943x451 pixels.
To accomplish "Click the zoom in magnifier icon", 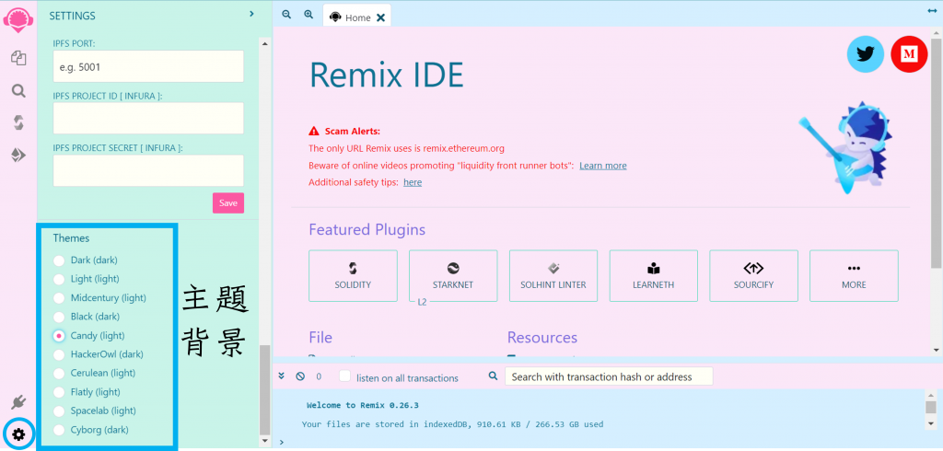I will click(309, 15).
